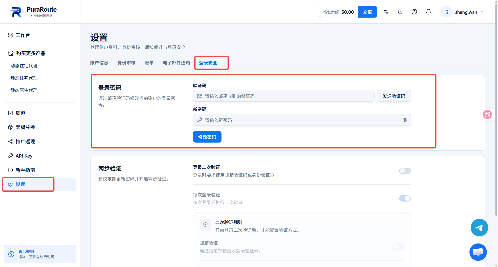Click the 充值 recharge button
The width and height of the screenshot is (498, 267).
point(367,12)
